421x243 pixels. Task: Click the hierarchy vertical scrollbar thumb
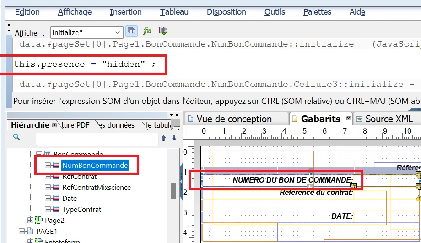point(173,191)
